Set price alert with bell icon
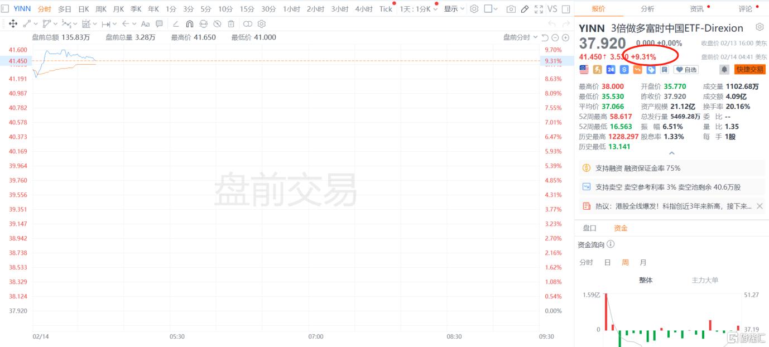769x347 pixels. 724,70
